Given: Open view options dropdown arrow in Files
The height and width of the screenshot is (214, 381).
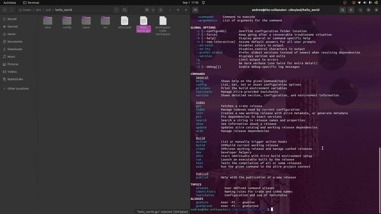Looking at the screenshot, I should [x=153, y=10].
